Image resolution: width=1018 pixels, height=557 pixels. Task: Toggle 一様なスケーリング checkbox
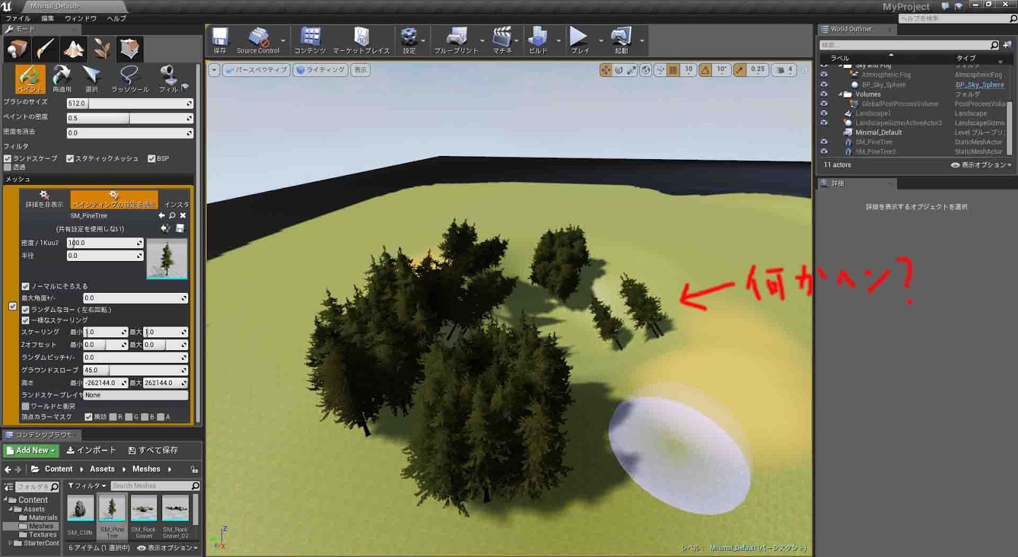coord(25,320)
